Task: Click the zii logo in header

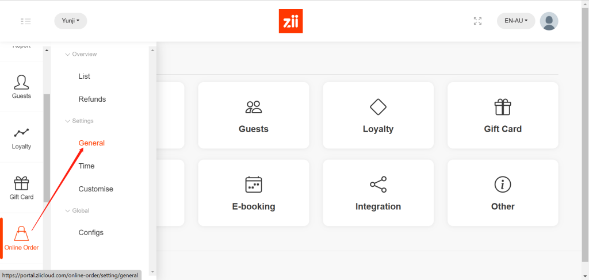Action: coord(290,21)
